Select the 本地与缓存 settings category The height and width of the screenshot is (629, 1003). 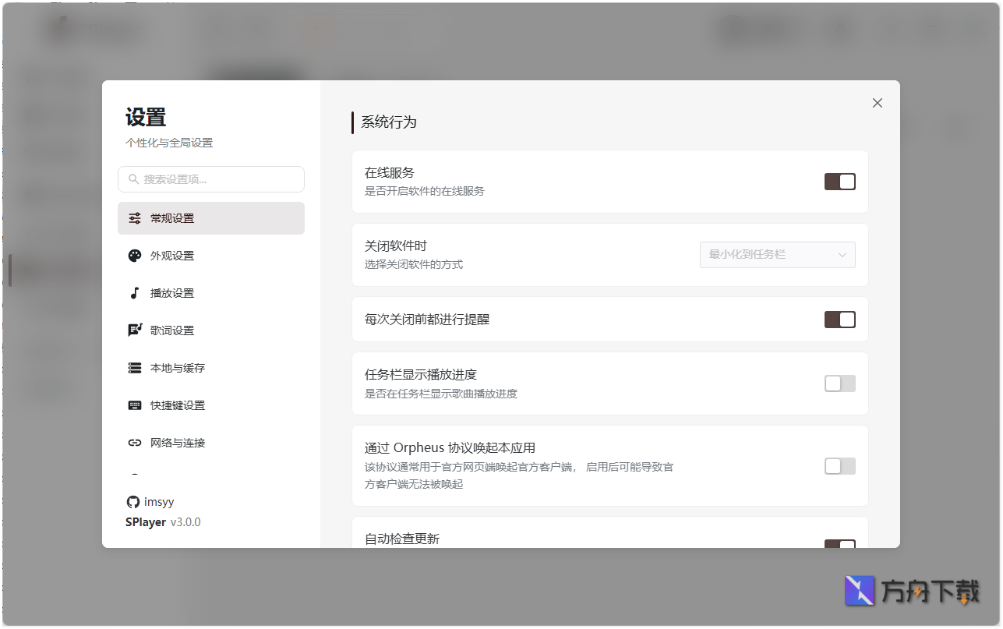click(173, 367)
